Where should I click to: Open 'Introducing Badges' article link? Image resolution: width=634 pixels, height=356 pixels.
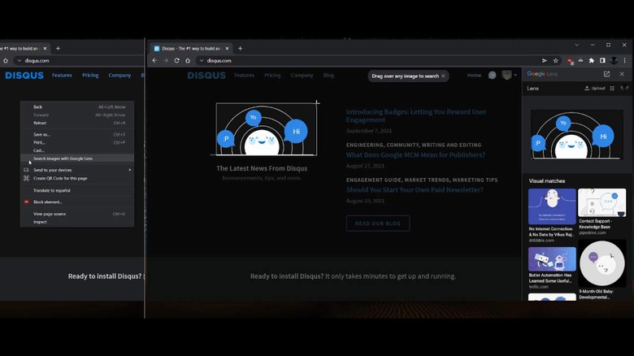[416, 115]
